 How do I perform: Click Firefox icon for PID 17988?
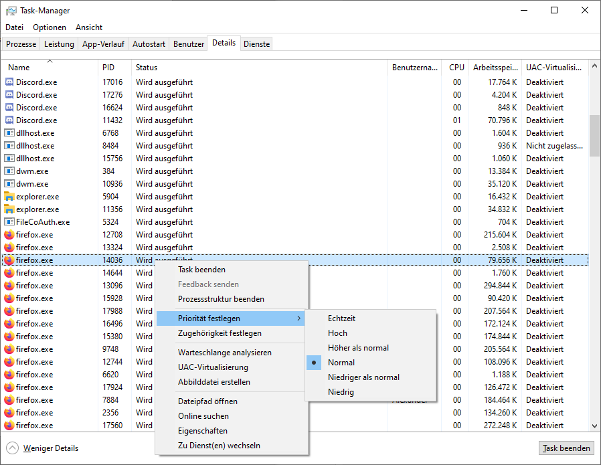[9, 310]
